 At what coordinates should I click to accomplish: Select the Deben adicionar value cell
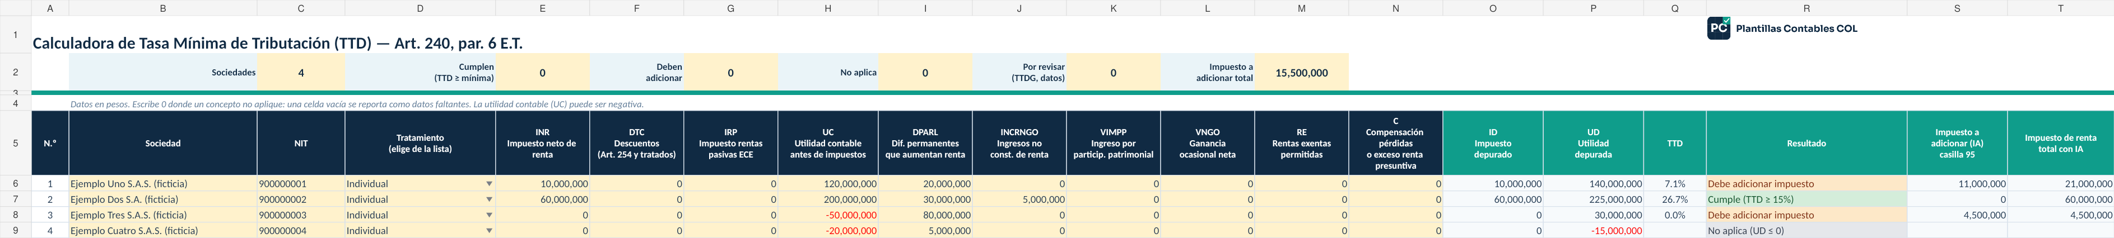tap(730, 73)
